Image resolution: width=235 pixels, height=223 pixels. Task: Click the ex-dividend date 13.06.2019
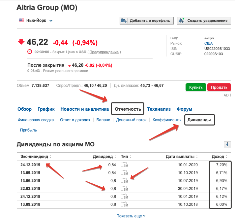point(30,181)
